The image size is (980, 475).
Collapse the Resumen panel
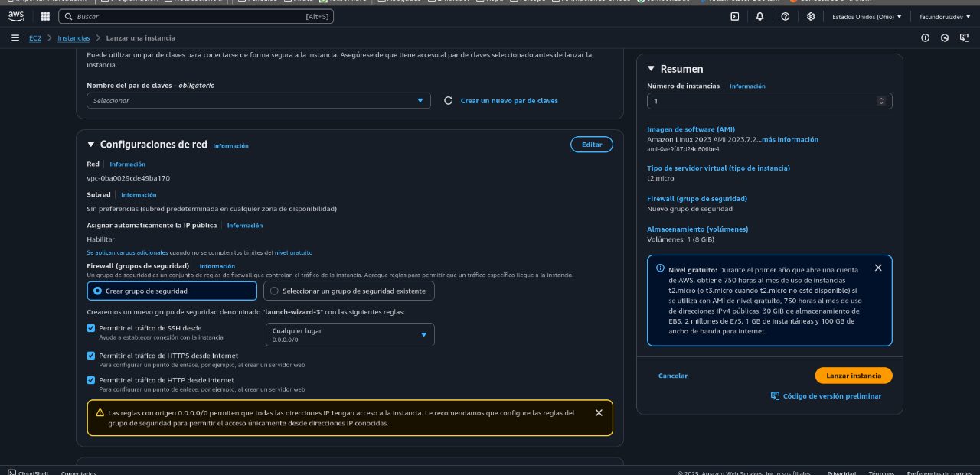[x=652, y=69]
